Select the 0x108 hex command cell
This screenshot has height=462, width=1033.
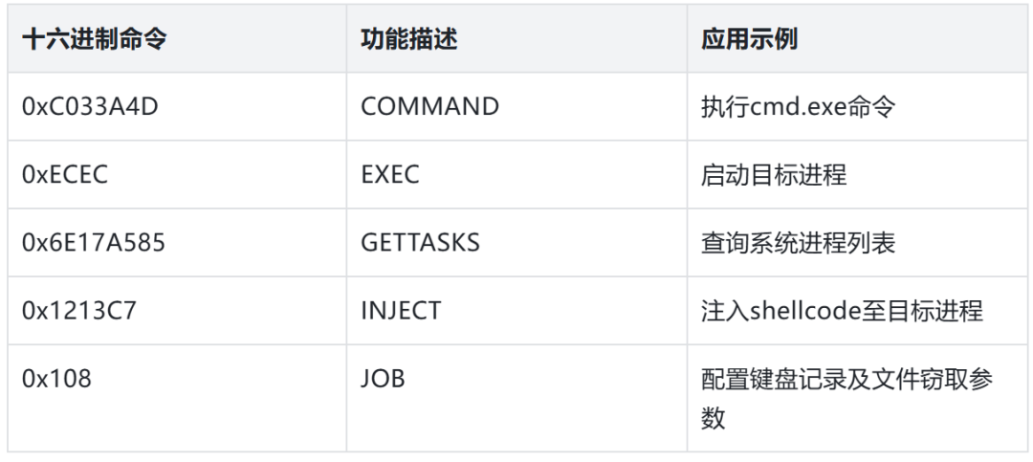click(x=56, y=379)
